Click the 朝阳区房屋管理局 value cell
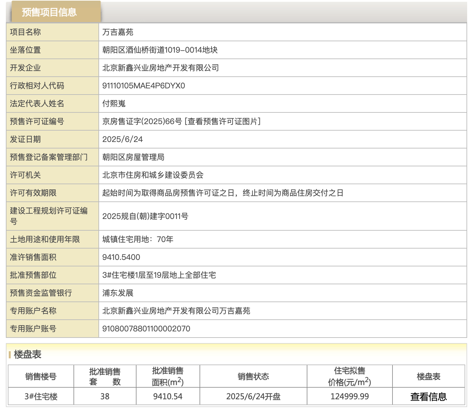Viewport: 473px width, 410px height. (133, 157)
